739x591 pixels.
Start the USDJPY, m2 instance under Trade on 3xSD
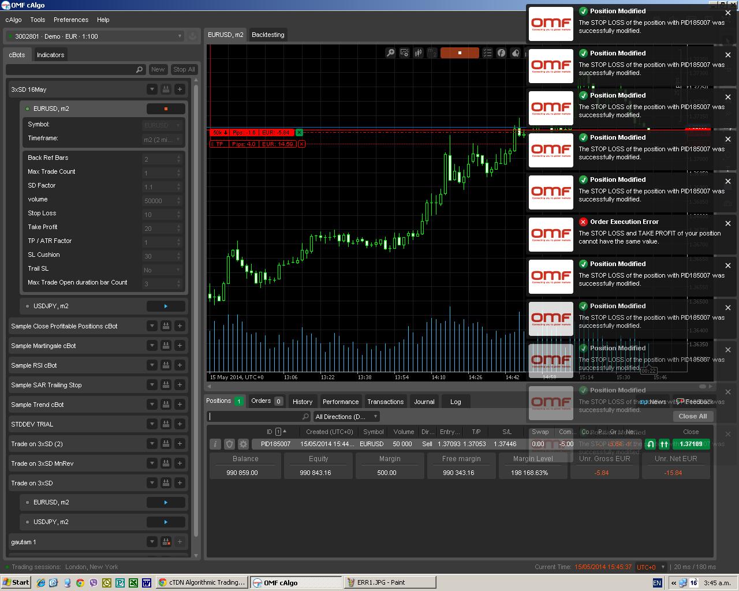[166, 522]
